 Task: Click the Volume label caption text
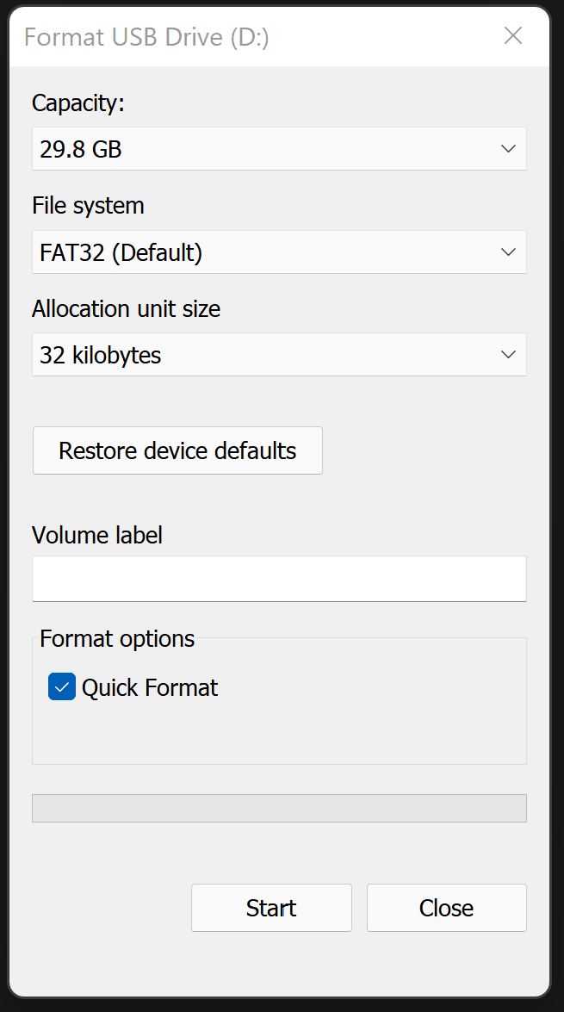(97, 535)
